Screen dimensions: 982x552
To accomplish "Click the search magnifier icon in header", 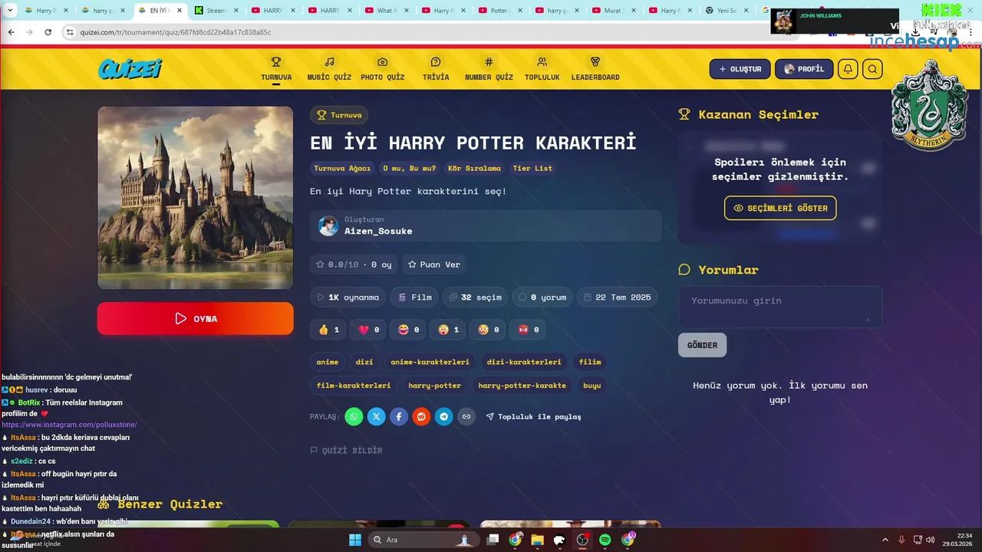I will click(x=872, y=69).
